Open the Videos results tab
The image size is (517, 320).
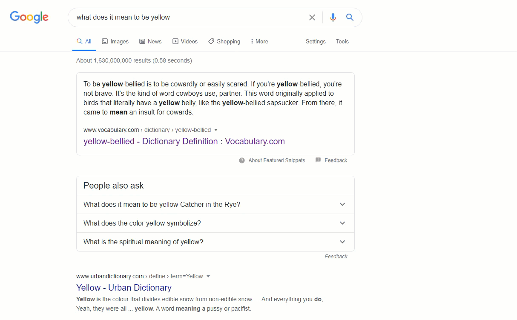185,42
